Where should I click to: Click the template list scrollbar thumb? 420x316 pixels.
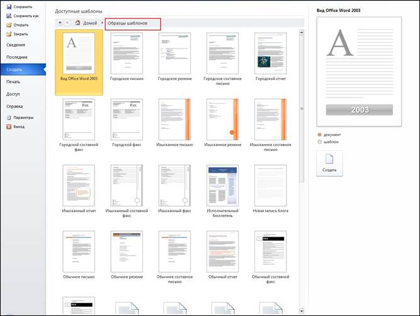(302, 108)
